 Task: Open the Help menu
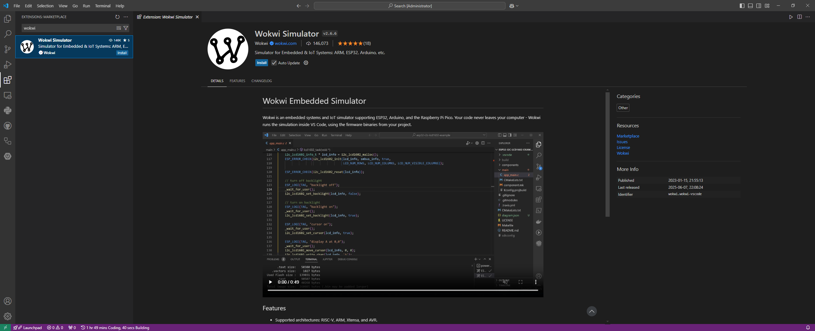click(x=120, y=6)
